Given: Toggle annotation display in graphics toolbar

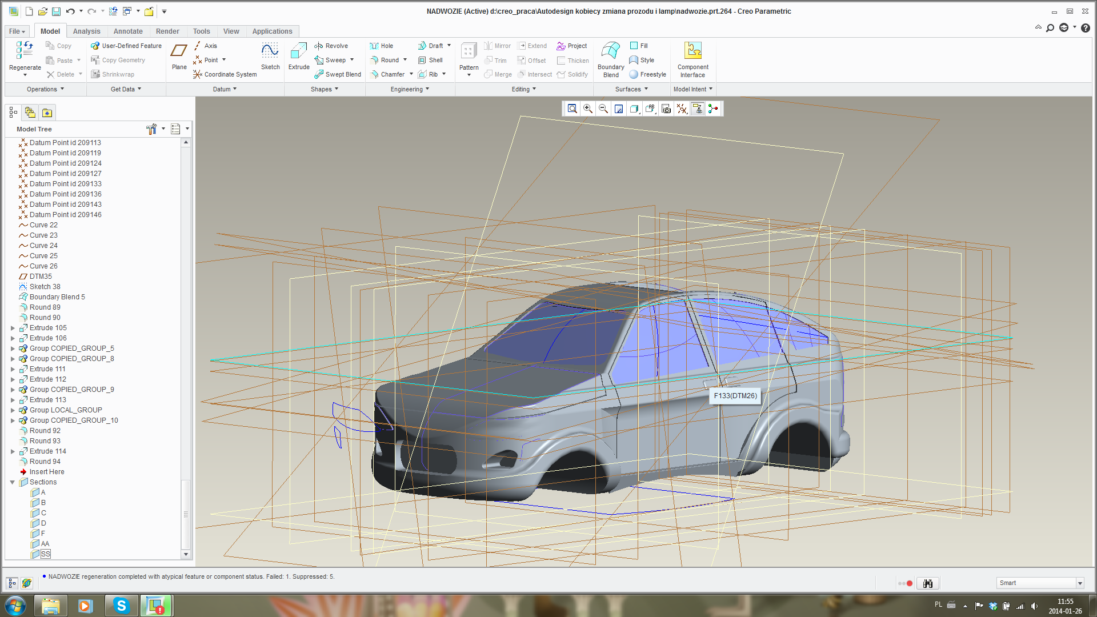Looking at the screenshot, I should (x=698, y=109).
